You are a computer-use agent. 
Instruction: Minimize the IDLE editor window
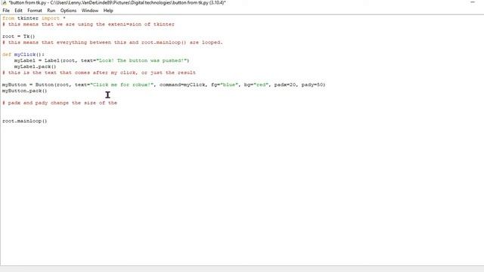(x=473, y=2)
